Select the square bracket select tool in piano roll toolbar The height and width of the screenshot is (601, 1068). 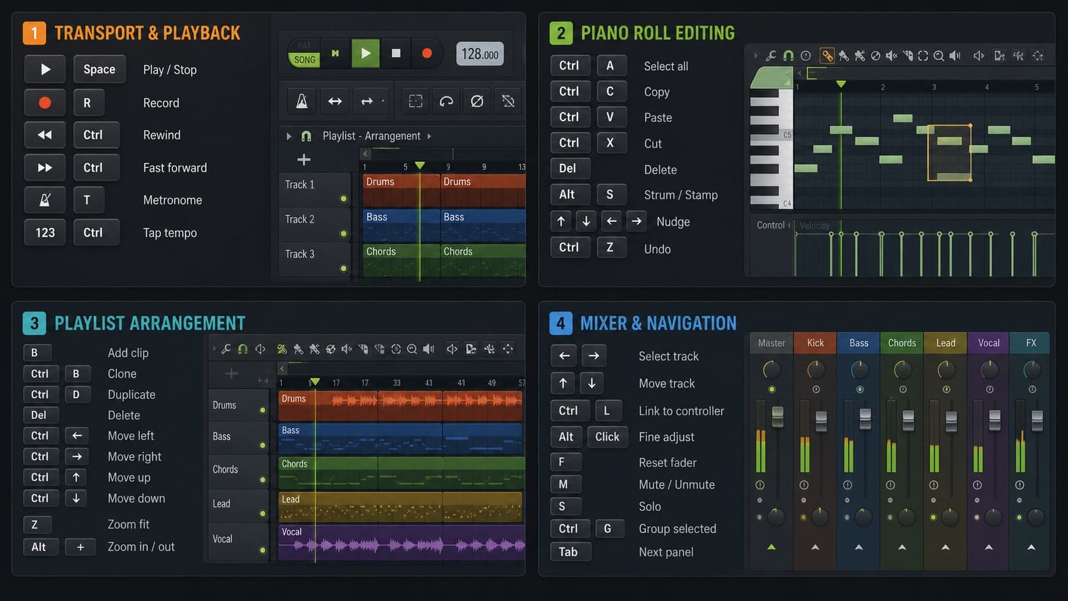923,56
